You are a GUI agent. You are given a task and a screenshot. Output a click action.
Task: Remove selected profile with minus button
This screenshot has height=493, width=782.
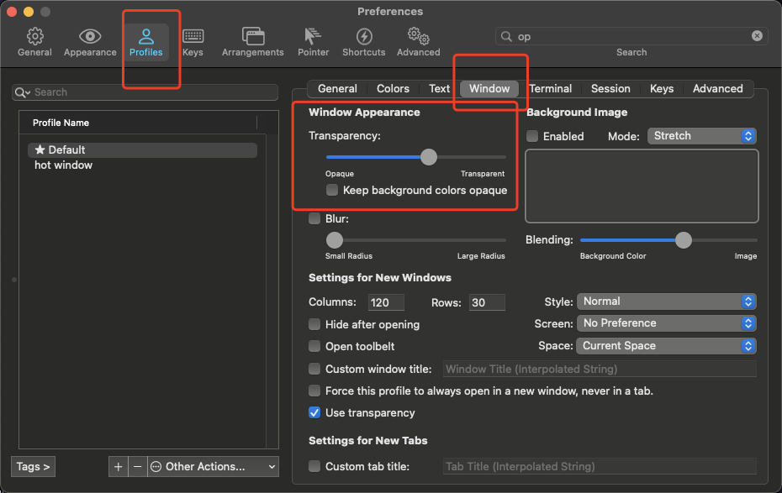[138, 467]
